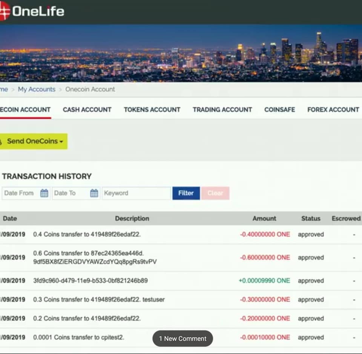Open the Trading Account tab
Image resolution: width=362 pixels, height=354 pixels.
coord(222,110)
